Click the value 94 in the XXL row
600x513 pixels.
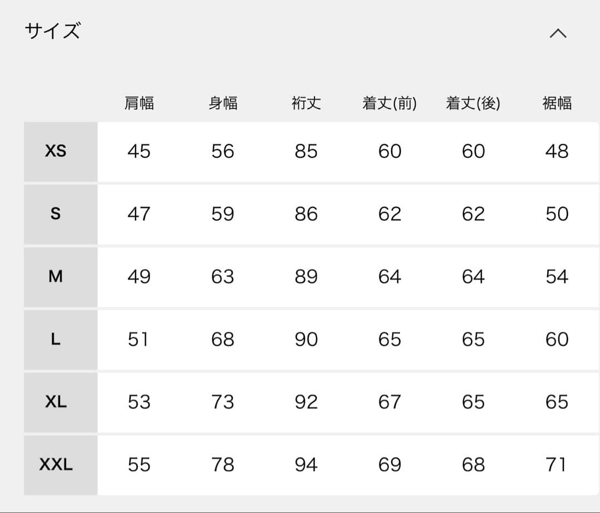306,464
